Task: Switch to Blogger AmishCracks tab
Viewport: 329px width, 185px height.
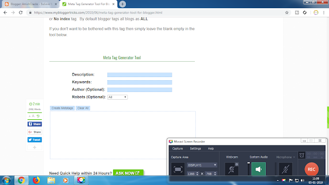Action: pyautogui.click(x=30, y=4)
